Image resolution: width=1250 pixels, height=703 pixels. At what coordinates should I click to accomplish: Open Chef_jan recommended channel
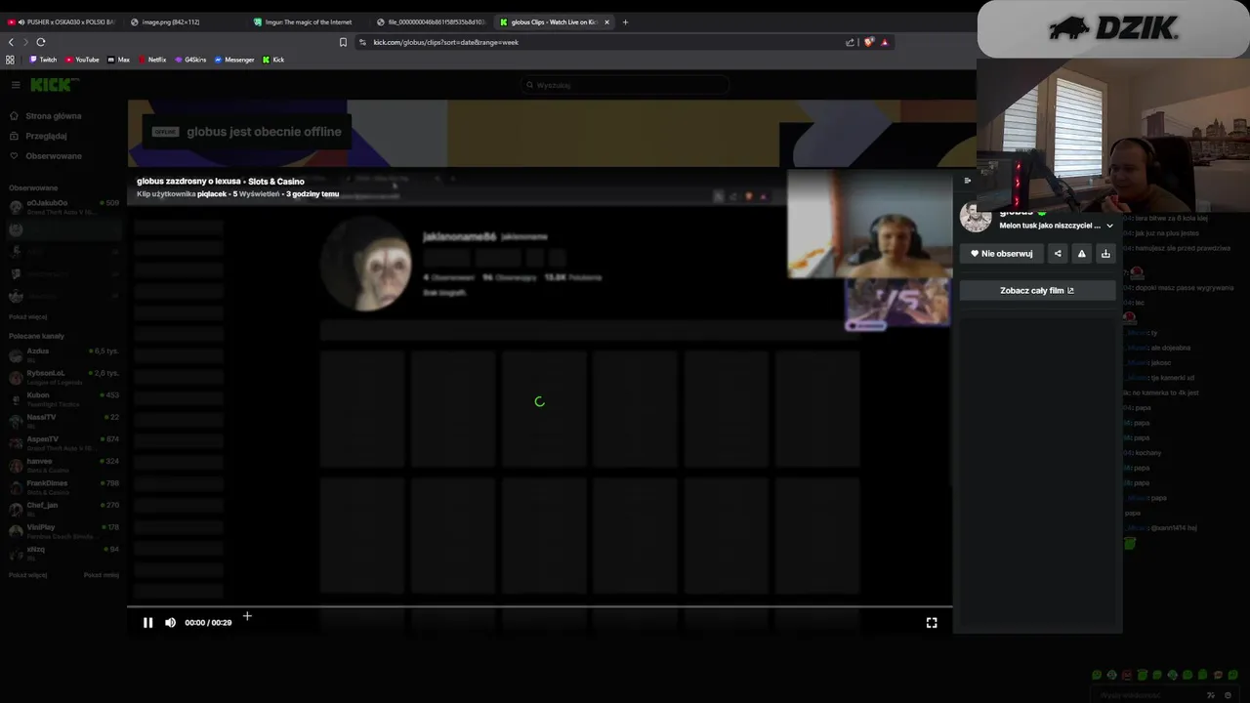click(x=63, y=508)
